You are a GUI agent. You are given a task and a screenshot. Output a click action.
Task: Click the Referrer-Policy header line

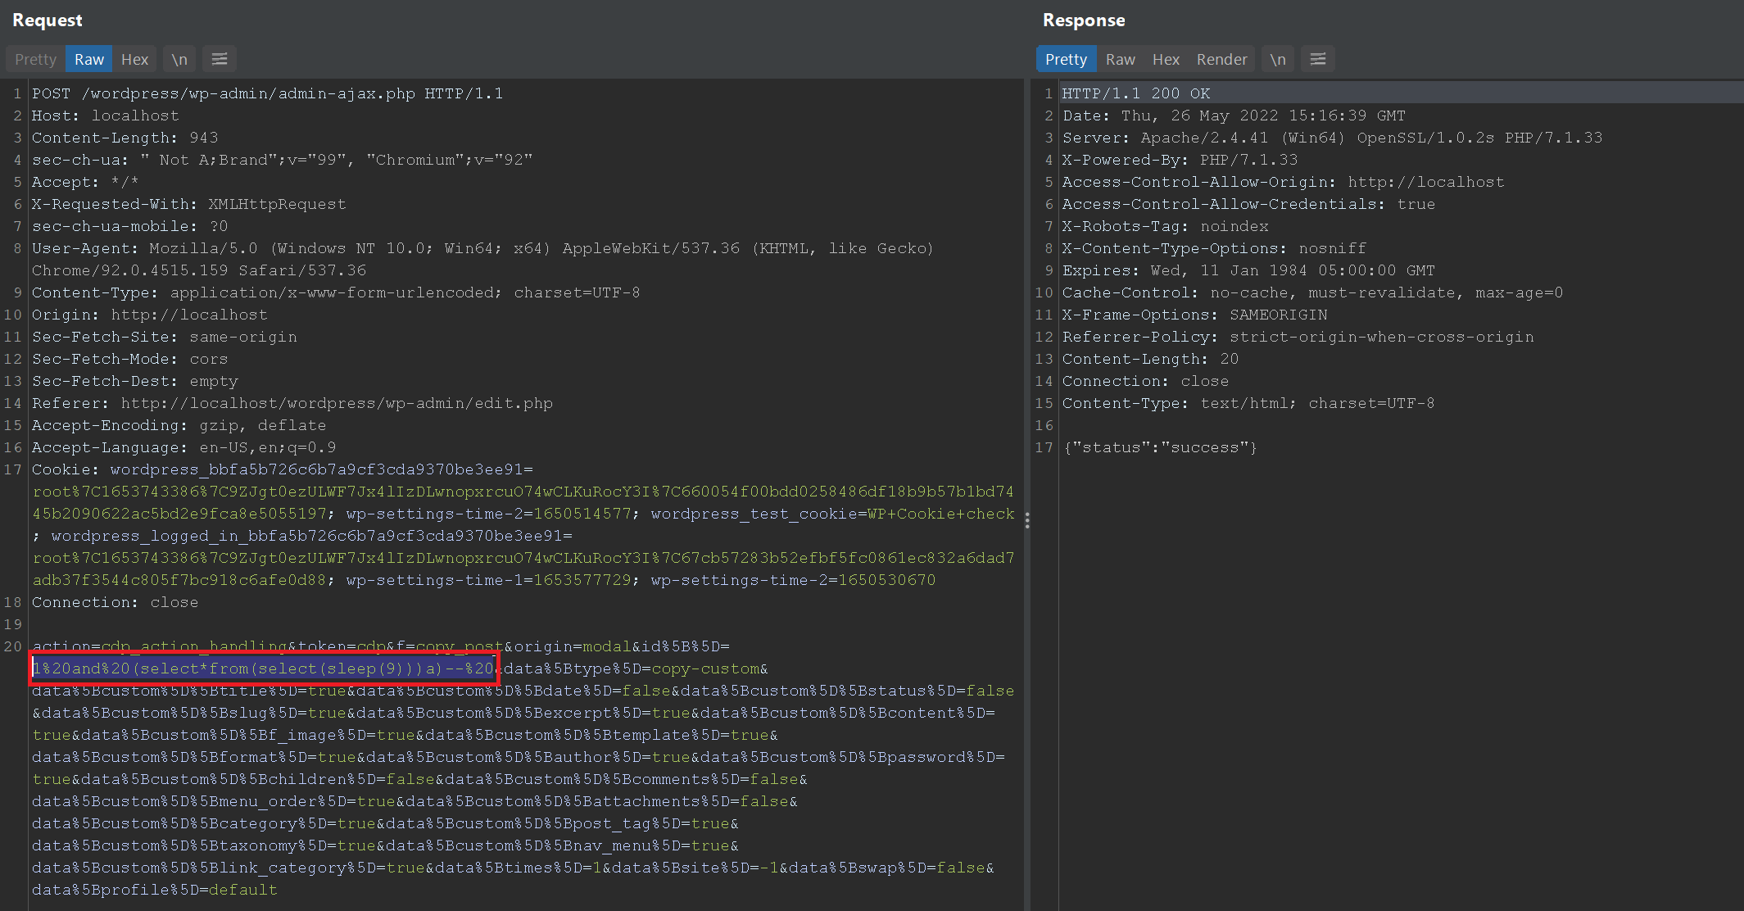pyautogui.click(x=1298, y=337)
